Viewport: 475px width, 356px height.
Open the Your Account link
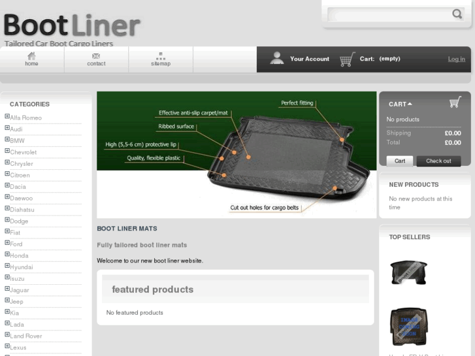[x=310, y=59]
